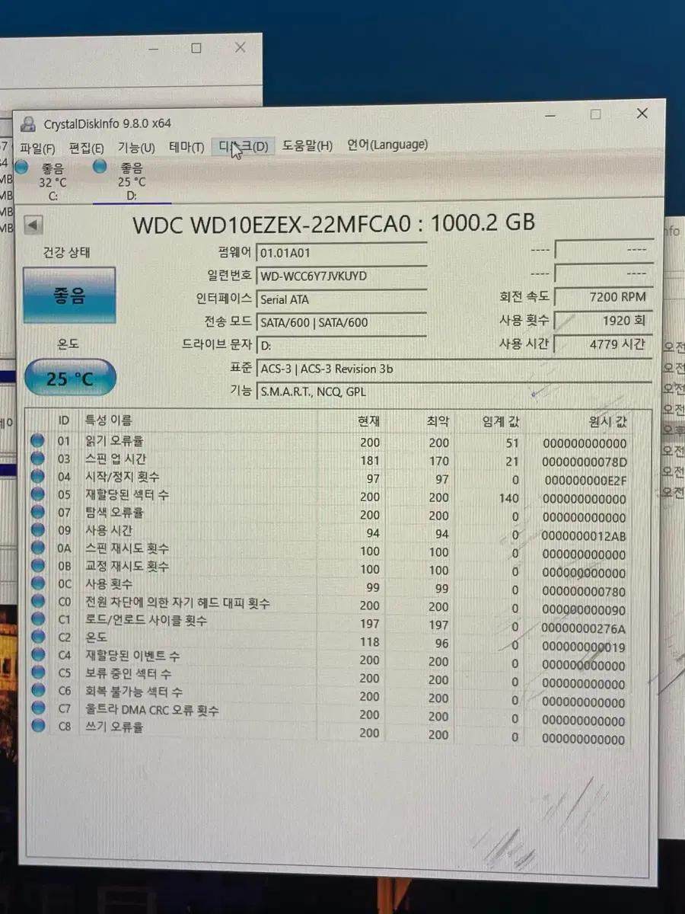Open the 언어(Language) menu
This screenshot has width=685, height=914.
pos(387,145)
